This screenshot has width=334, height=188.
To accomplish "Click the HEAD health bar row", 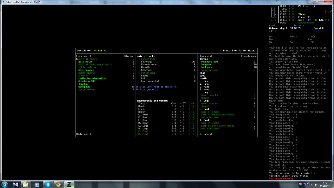I will [x=288, y=6].
